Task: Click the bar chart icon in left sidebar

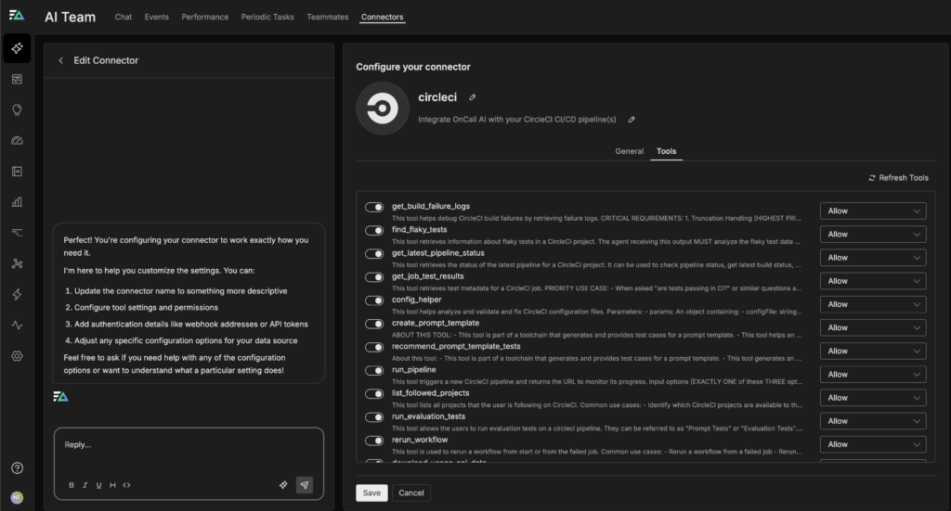Action: 17,202
